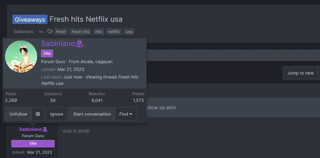Click the tag icon before thread tags
Screen dimensions: 320x158
click(50, 31)
